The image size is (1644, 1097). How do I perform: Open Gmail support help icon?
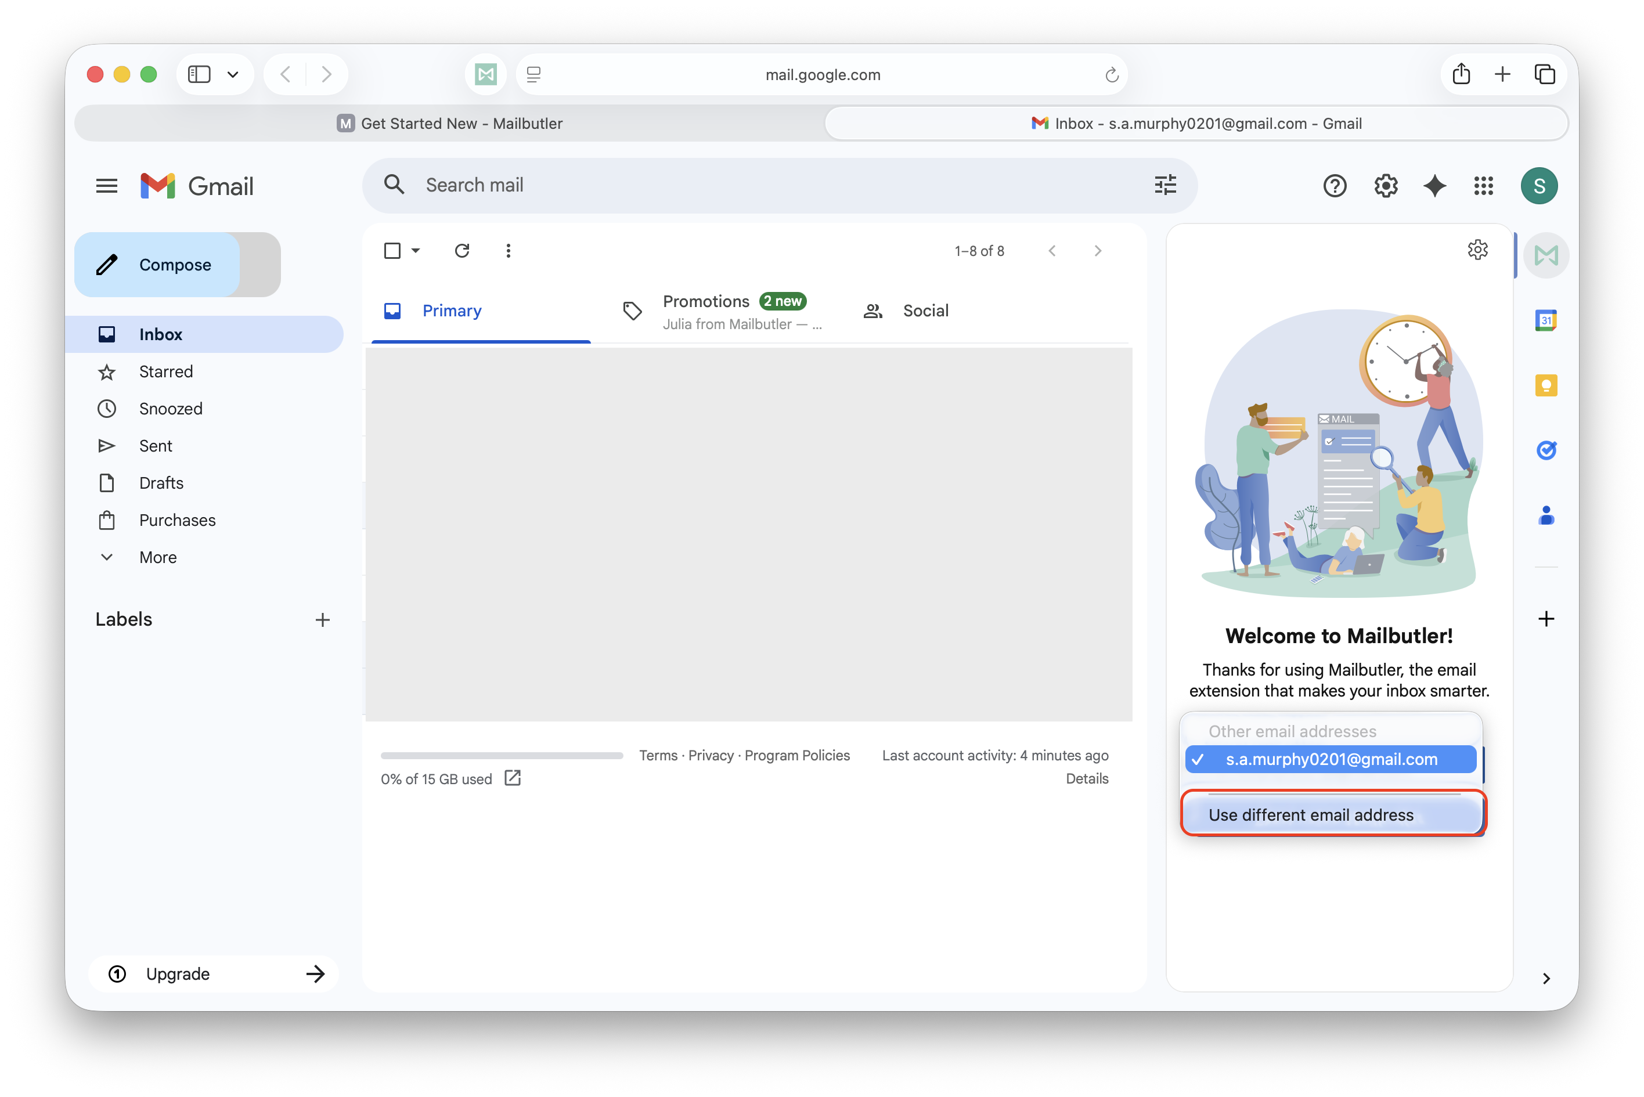tap(1334, 186)
